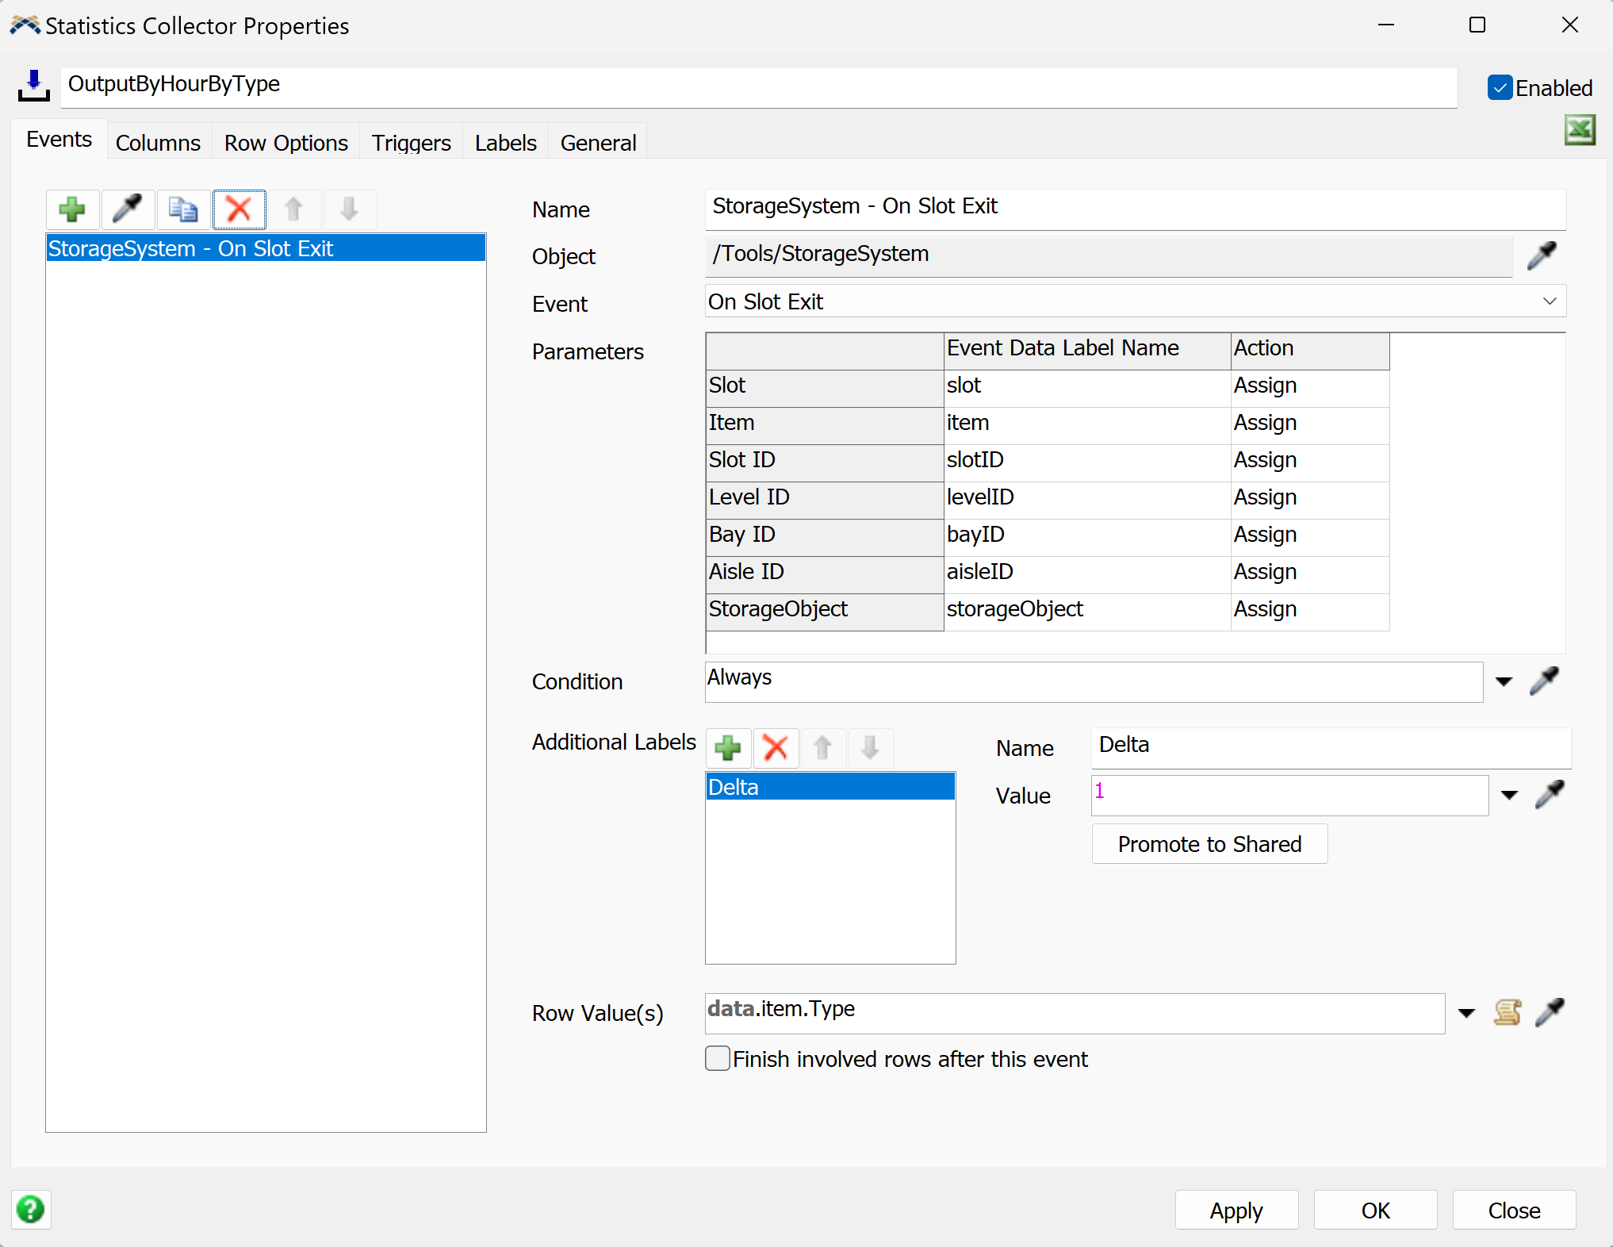The image size is (1613, 1247).
Task: Expand the Event dropdown showing On Slot Exit
Action: [1549, 301]
